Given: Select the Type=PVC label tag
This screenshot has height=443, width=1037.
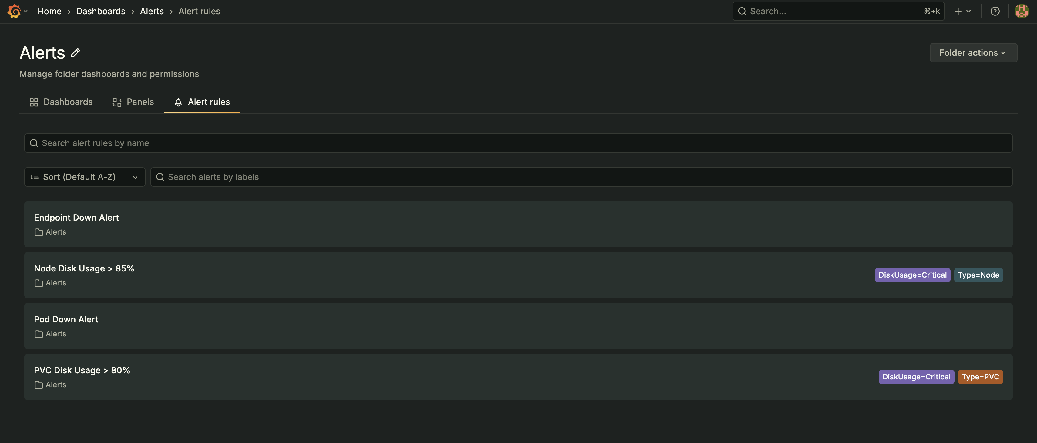Looking at the screenshot, I should (981, 377).
